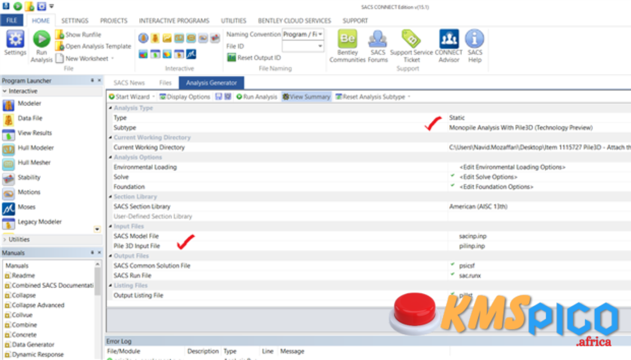This screenshot has height=360, width=631.
Task: Open INTERACTIVE PROGRAMS ribbon tab
Action: pos(174,21)
